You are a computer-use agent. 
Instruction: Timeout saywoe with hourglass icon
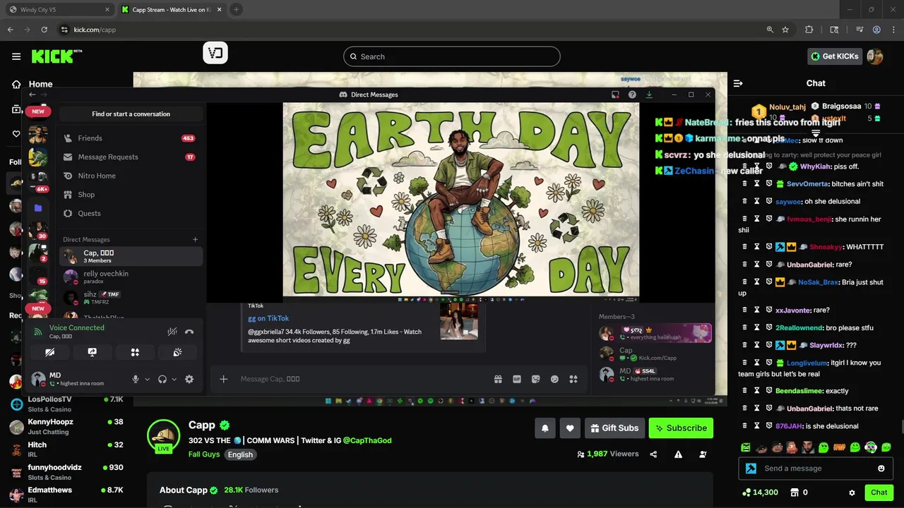757,201
